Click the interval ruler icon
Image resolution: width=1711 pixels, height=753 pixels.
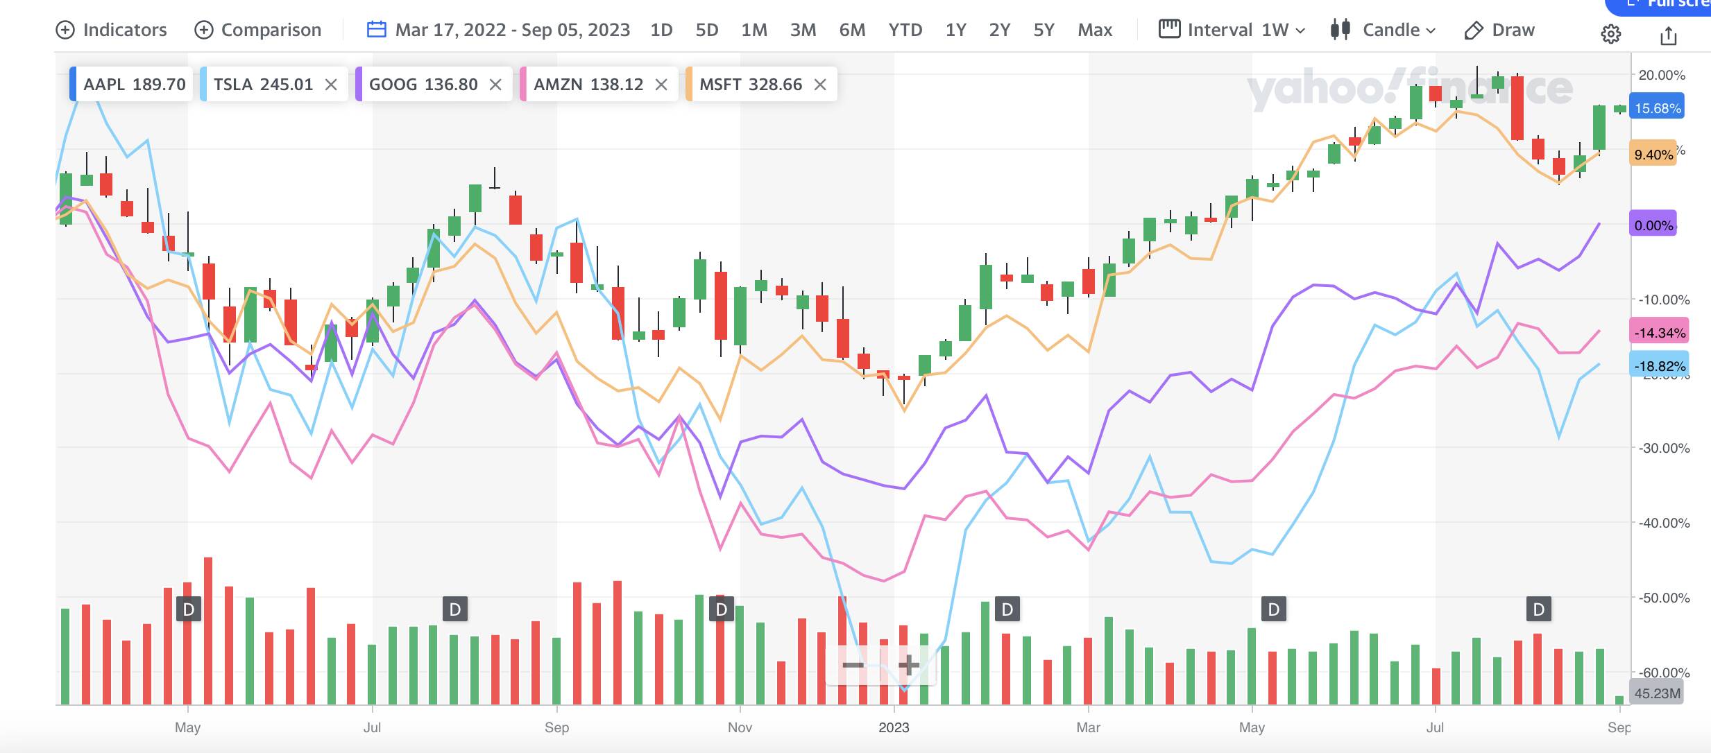point(1169,29)
